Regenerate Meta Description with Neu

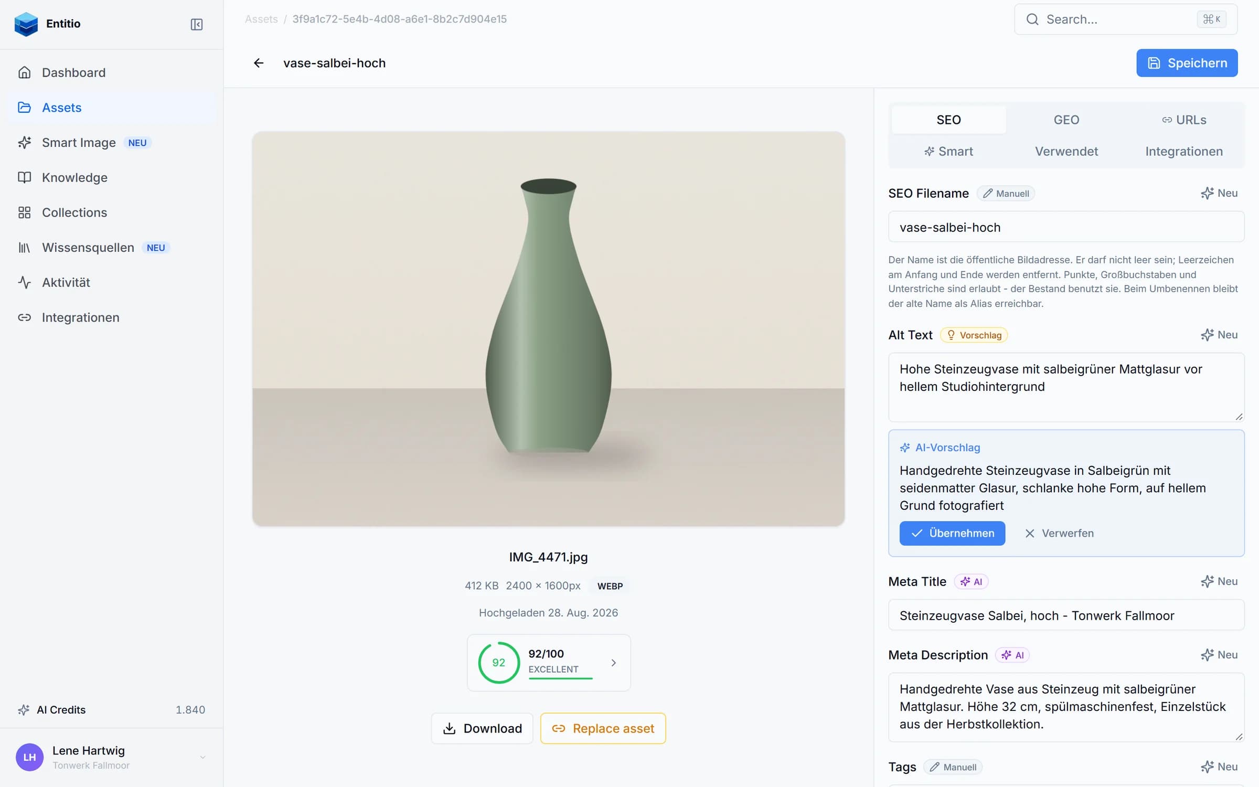[1219, 655]
